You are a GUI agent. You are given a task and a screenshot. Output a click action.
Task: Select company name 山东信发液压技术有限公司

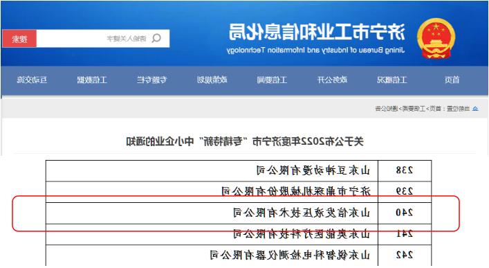[x=302, y=213]
